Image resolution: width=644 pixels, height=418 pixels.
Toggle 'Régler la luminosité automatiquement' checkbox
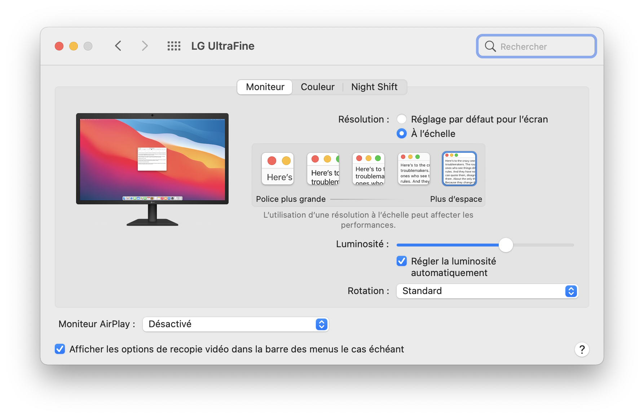click(402, 261)
